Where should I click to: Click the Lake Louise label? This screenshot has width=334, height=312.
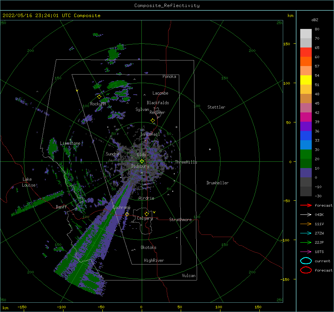click(29, 182)
